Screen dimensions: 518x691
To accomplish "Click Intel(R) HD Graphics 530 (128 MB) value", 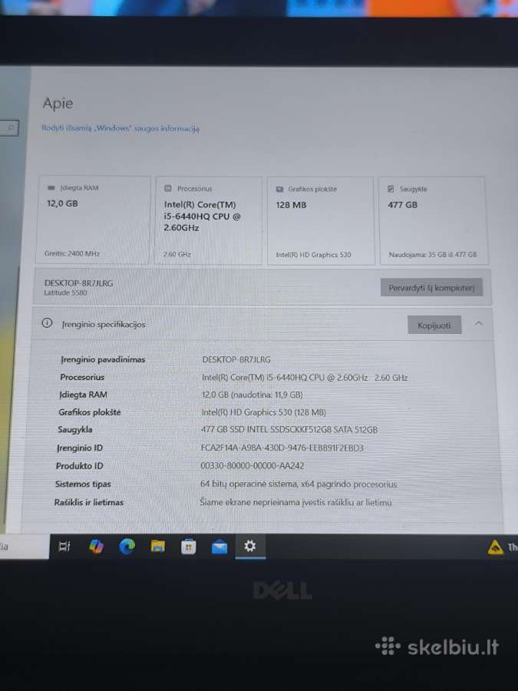I will [263, 412].
